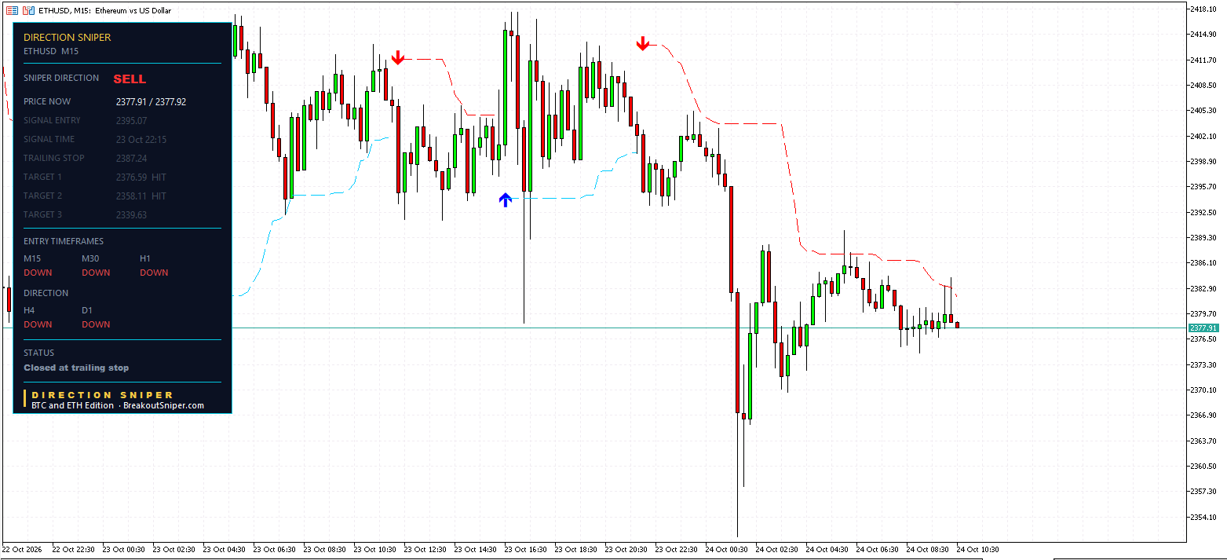Click the '24 Oct 00:30' time label
The image size is (1227, 560).
726,550
